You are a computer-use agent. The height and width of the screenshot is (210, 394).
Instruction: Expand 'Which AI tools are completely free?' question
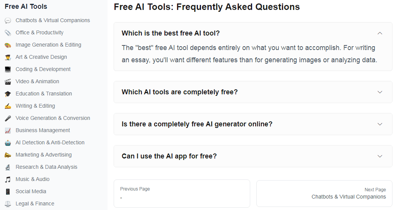pos(380,92)
